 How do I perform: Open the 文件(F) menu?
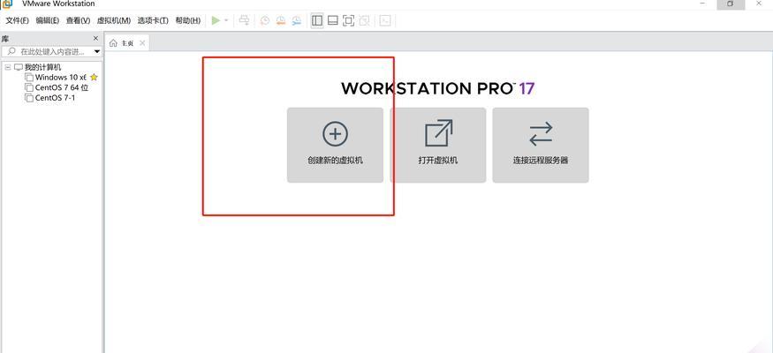[18, 20]
